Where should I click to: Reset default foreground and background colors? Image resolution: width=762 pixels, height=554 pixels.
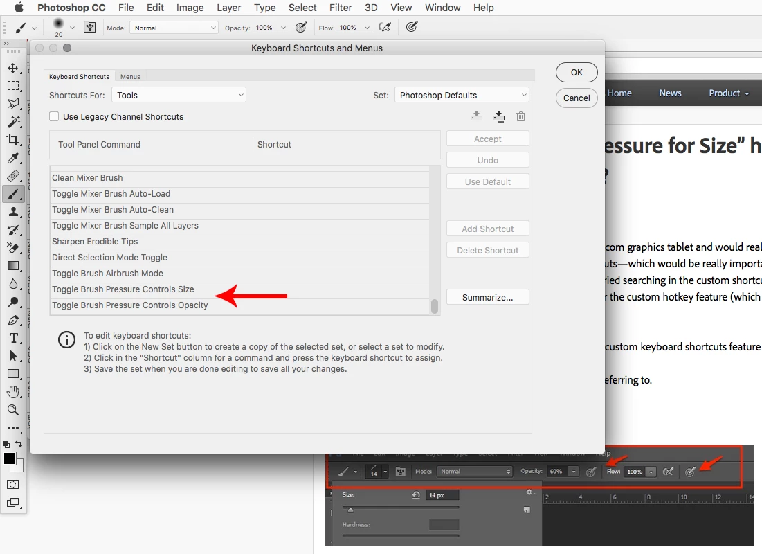pos(6,444)
